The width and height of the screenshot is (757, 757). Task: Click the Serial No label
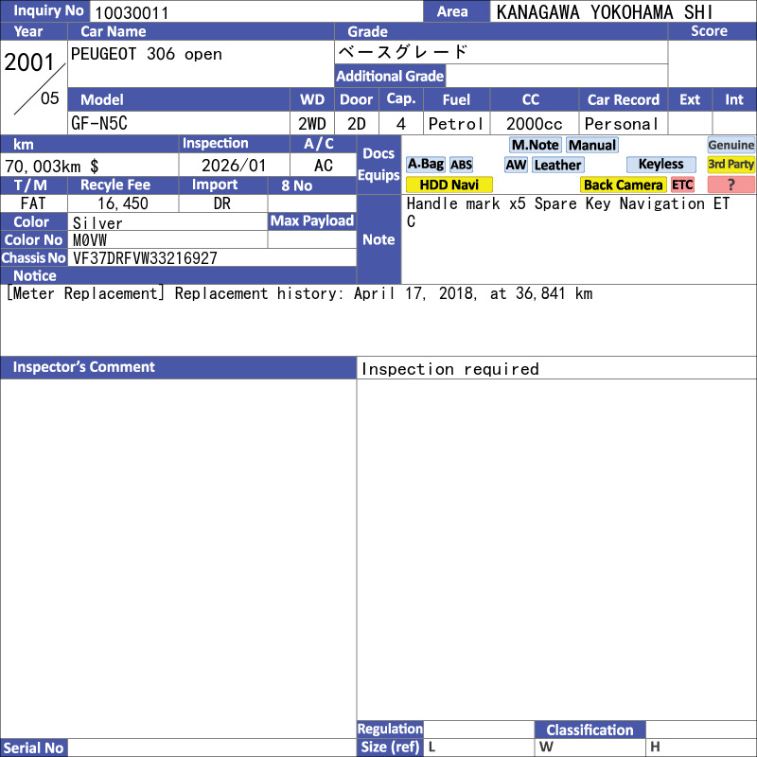33,748
